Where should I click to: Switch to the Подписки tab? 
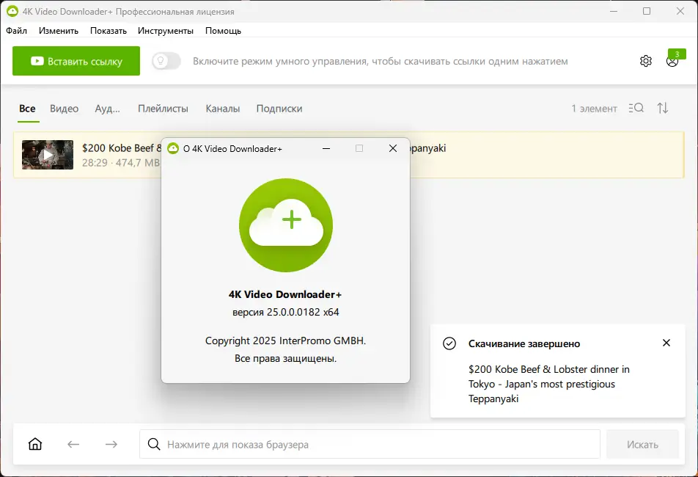point(279,108)
